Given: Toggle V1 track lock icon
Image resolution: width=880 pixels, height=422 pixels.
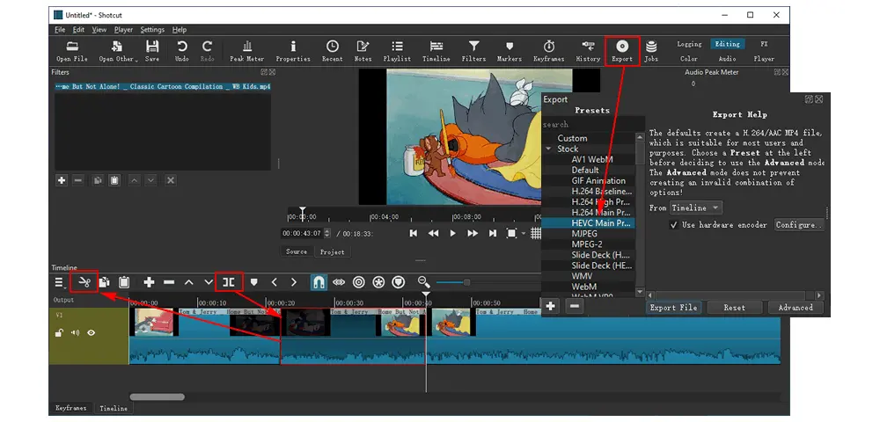Looking at the screenshot, I should coord(59,333).
